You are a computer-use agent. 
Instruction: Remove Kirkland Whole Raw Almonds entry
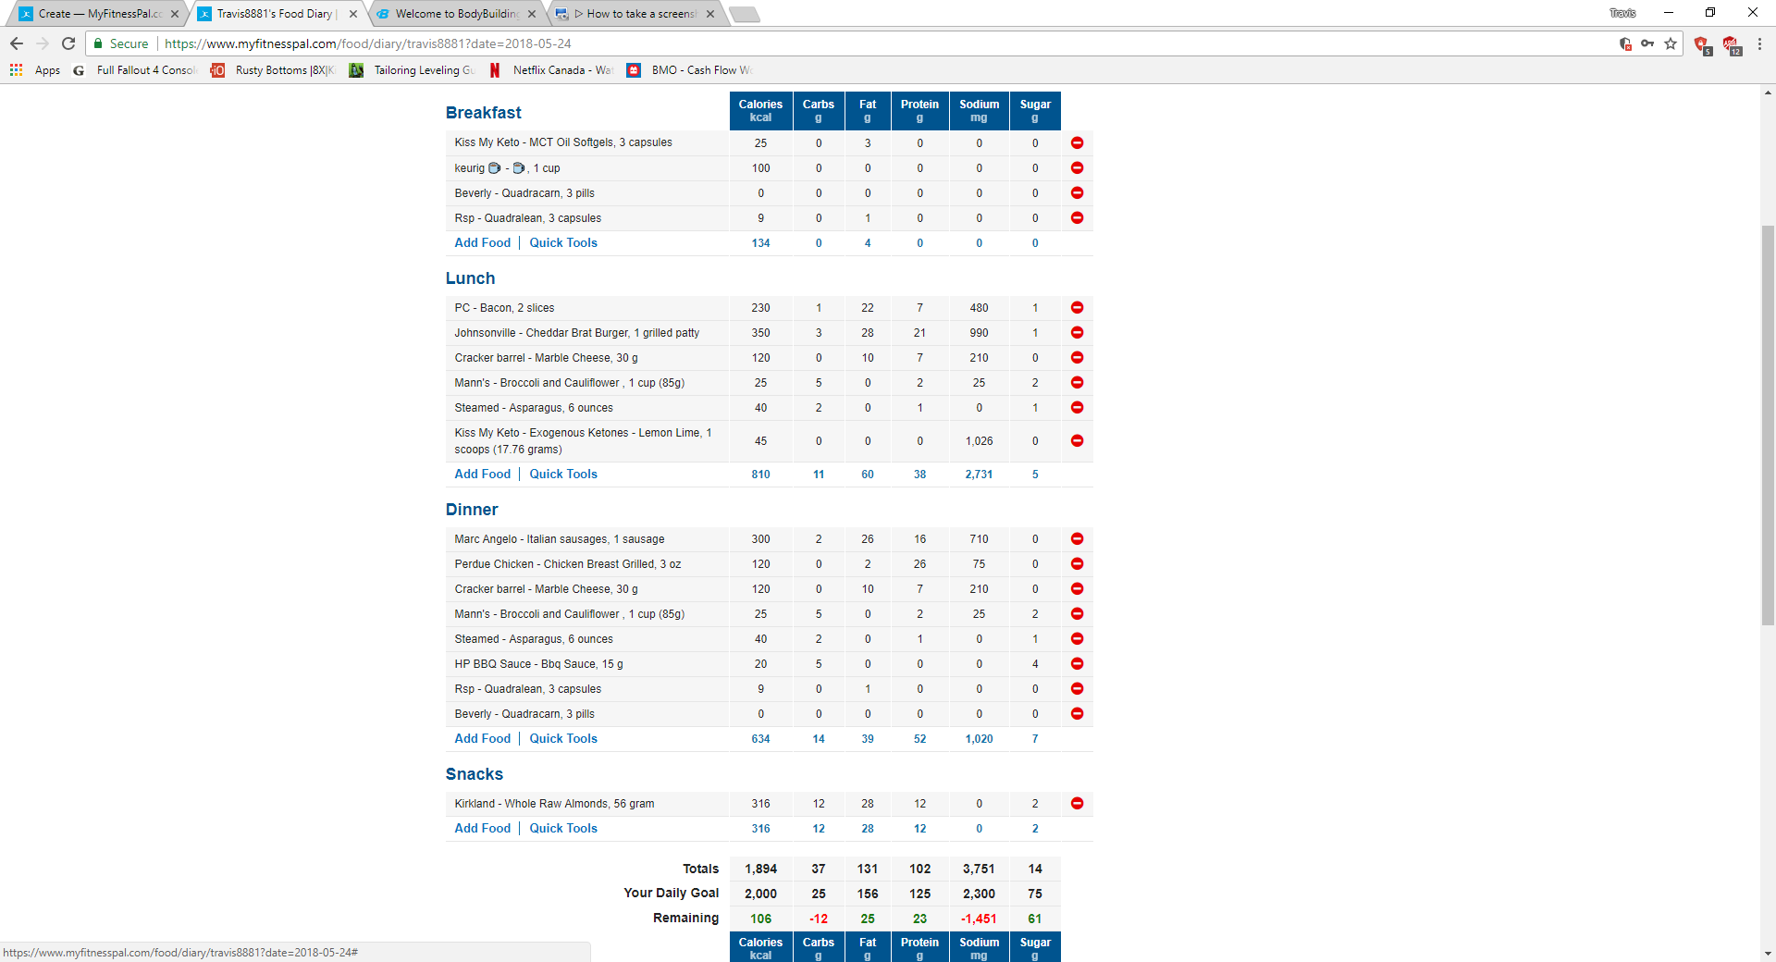(1077, 803)
